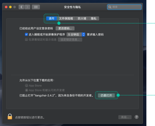The image size is (155, 126).
Task: Show all preferences via grid icon
Action: click(x=36, y=7)
